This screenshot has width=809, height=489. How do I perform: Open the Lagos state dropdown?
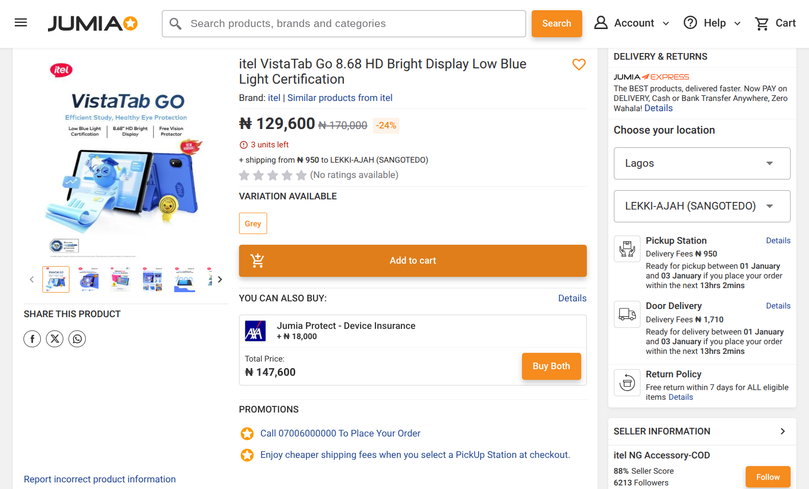702,164
